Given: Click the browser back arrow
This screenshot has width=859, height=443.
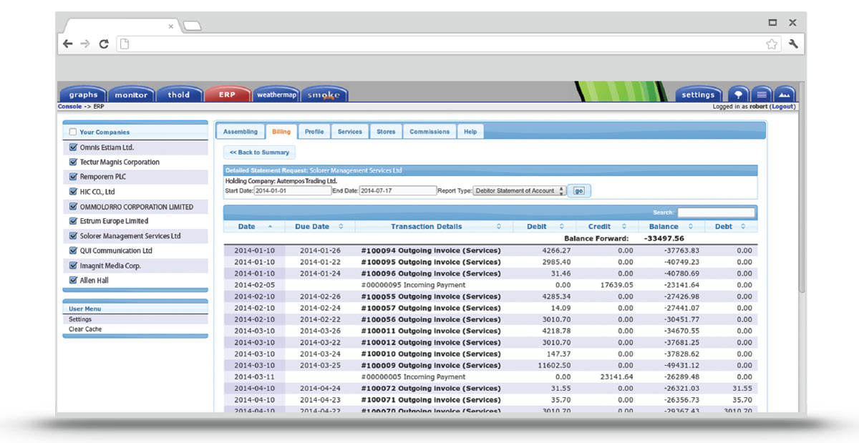Looking at the screenshot, I should tap(68, 44).
